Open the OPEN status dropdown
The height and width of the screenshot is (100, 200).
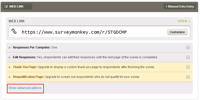coord(184,21)
